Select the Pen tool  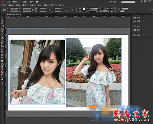[x=2, y=38]
